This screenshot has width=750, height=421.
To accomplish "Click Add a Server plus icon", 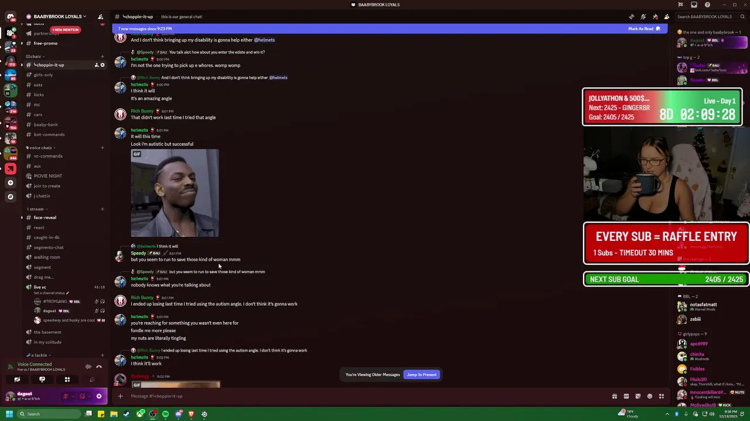I will 10,183.
